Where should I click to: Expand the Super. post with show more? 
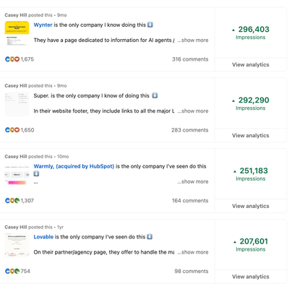193,111
